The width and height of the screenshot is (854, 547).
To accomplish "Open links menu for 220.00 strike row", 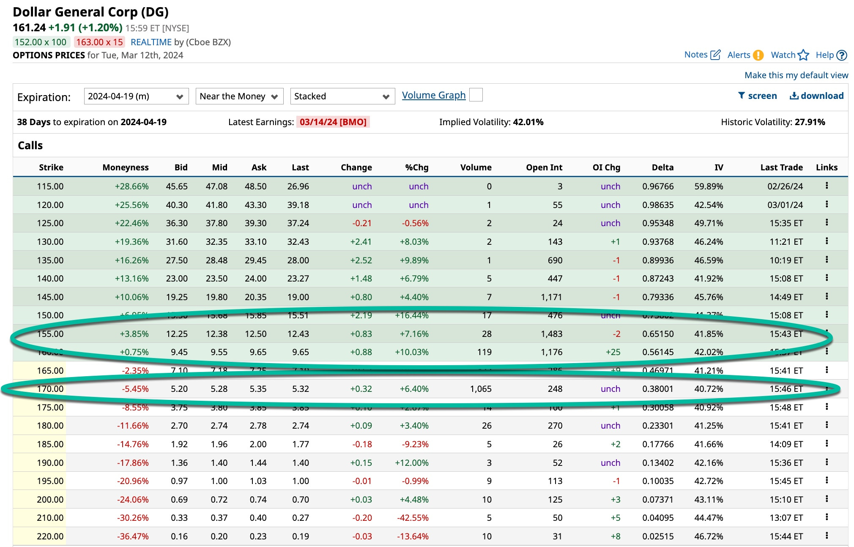I will [x=827, y=536].
